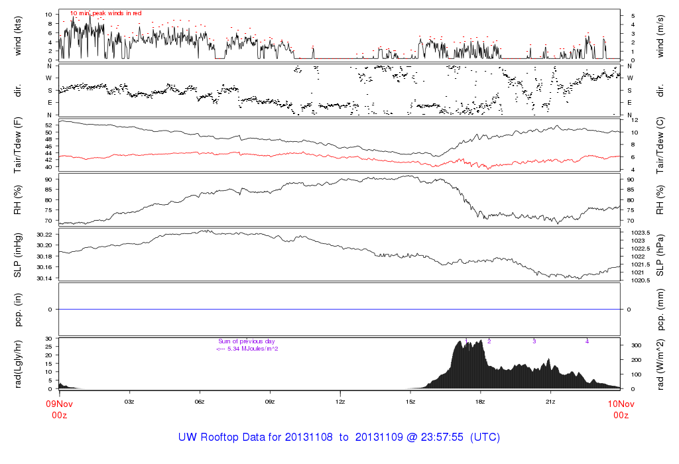Screen dimensions: 679x464
Task: Click the purple '3' marker in radiation panel
Action: tap(534, 341)
